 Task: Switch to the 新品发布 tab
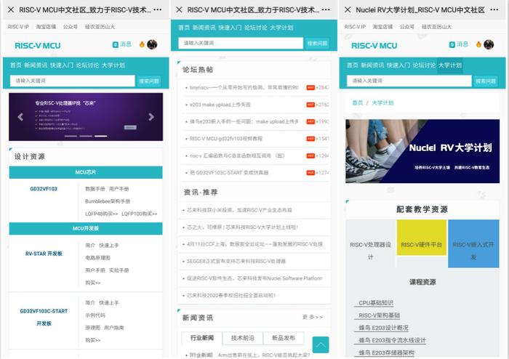pyautogui.click(x=284, y=338)
